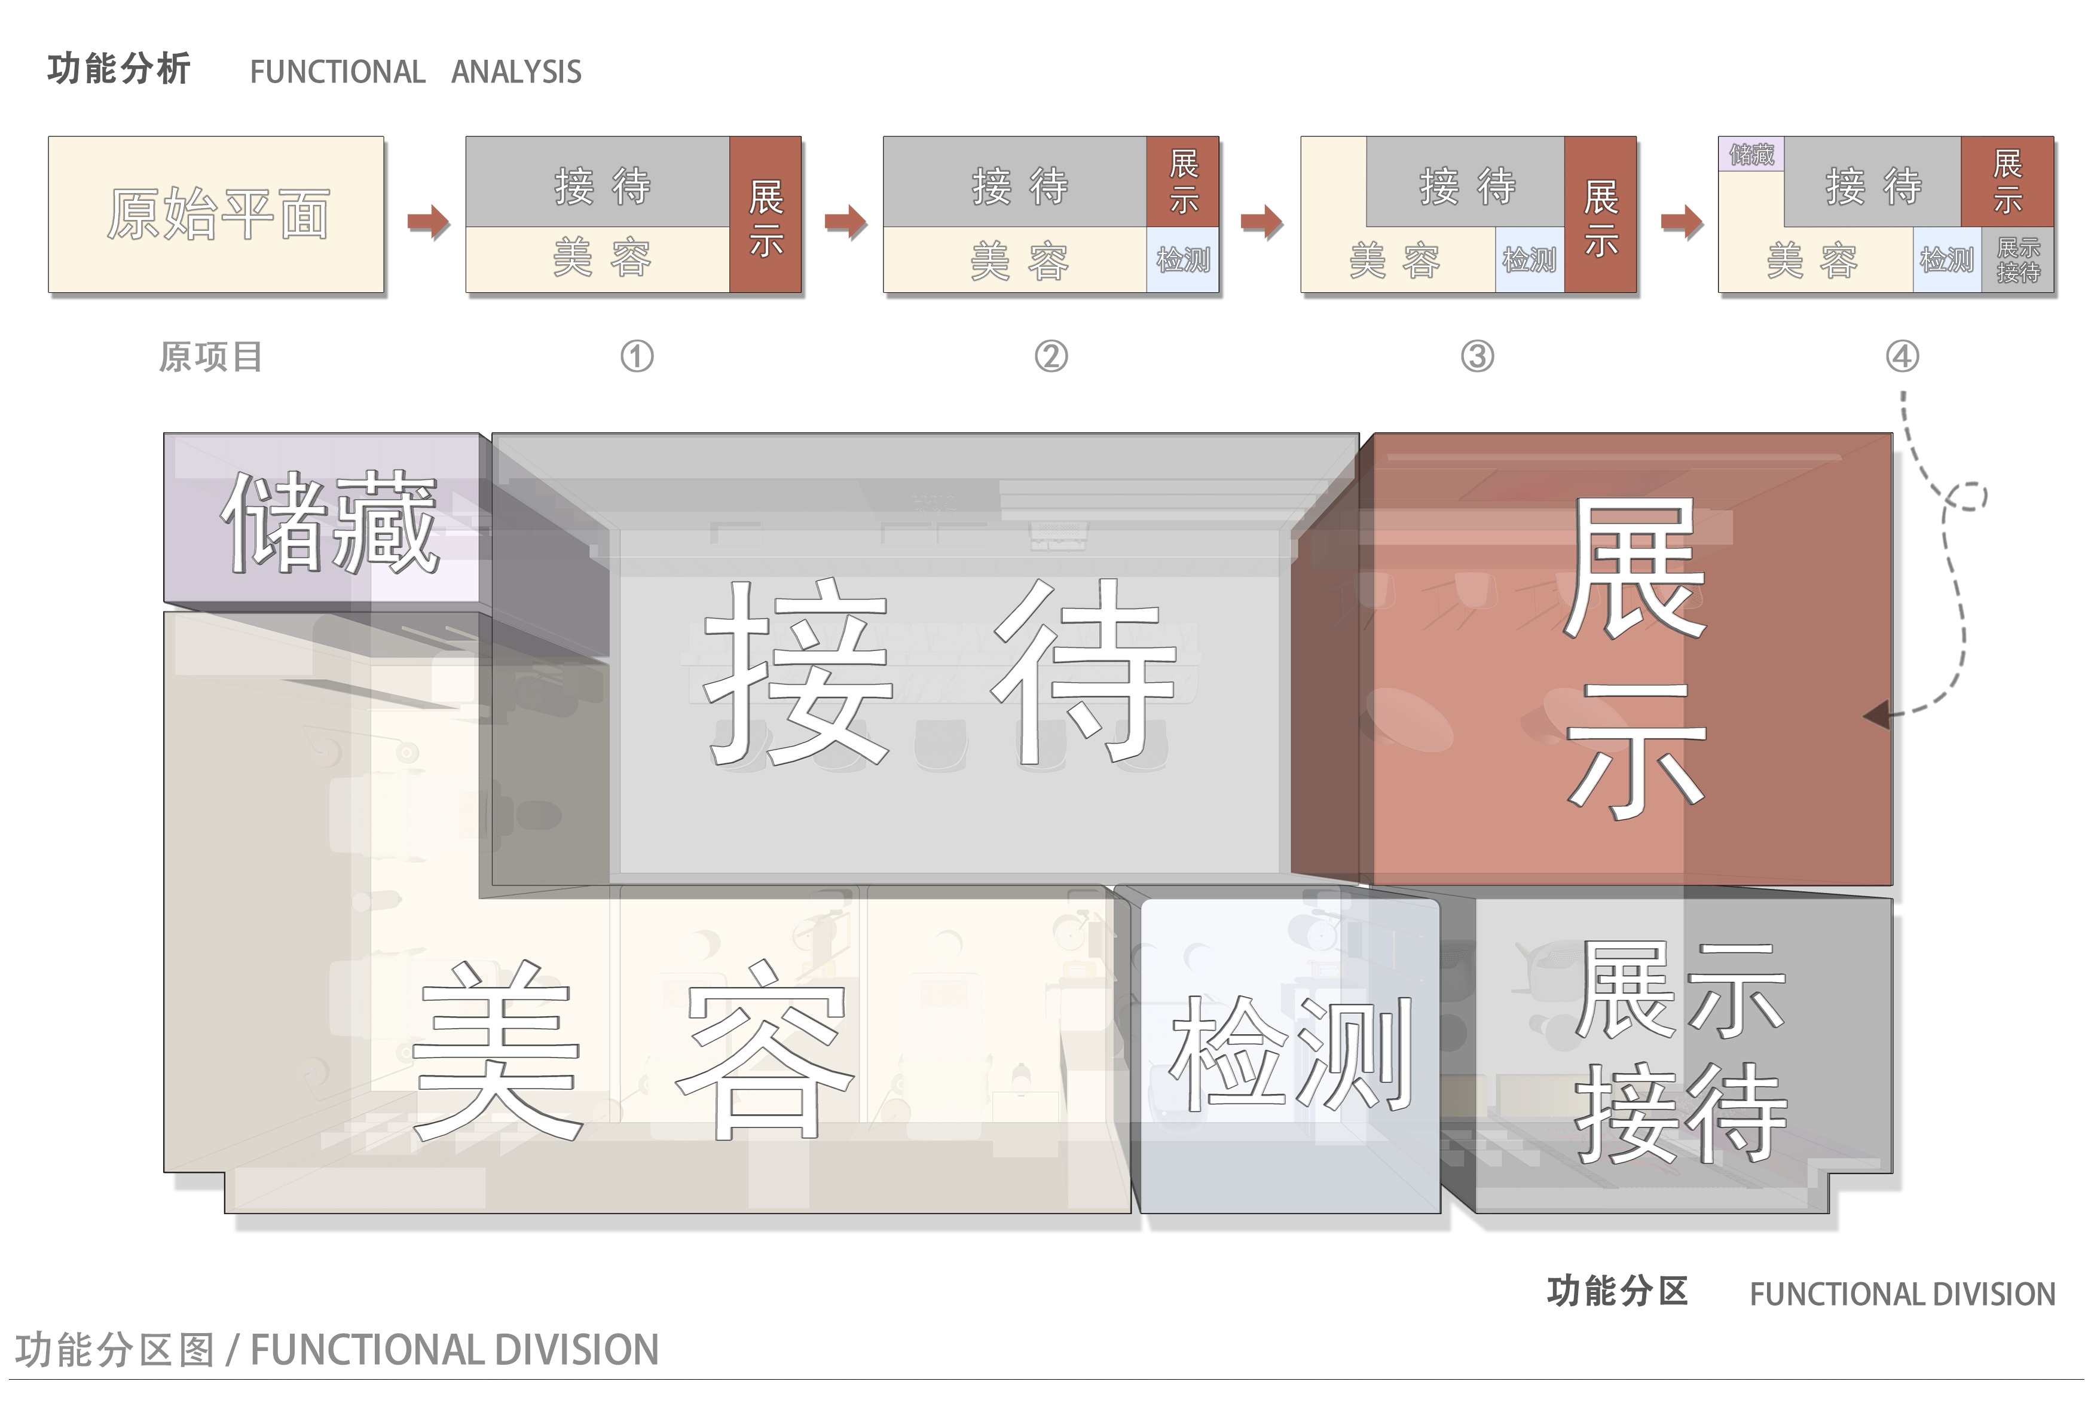Click the blue 检测 block in diagram ②

click(x=1182, y=260)
